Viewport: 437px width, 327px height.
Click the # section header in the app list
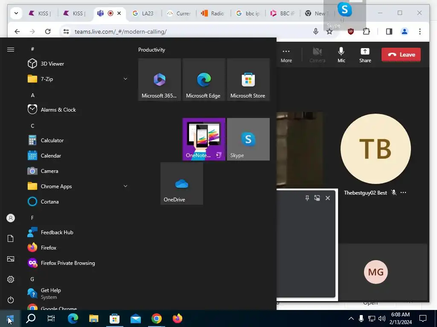point(32,49)
